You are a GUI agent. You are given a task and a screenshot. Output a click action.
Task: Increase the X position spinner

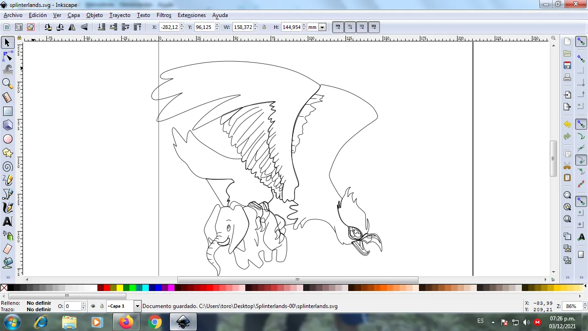[x=182, y=25]
